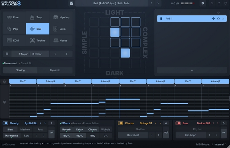Open the Chord Fit tab
The height and width of the screenshot is (148, 230).
pos(26,63)
